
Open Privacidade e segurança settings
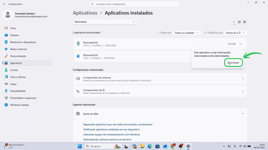tap(27, 98)
